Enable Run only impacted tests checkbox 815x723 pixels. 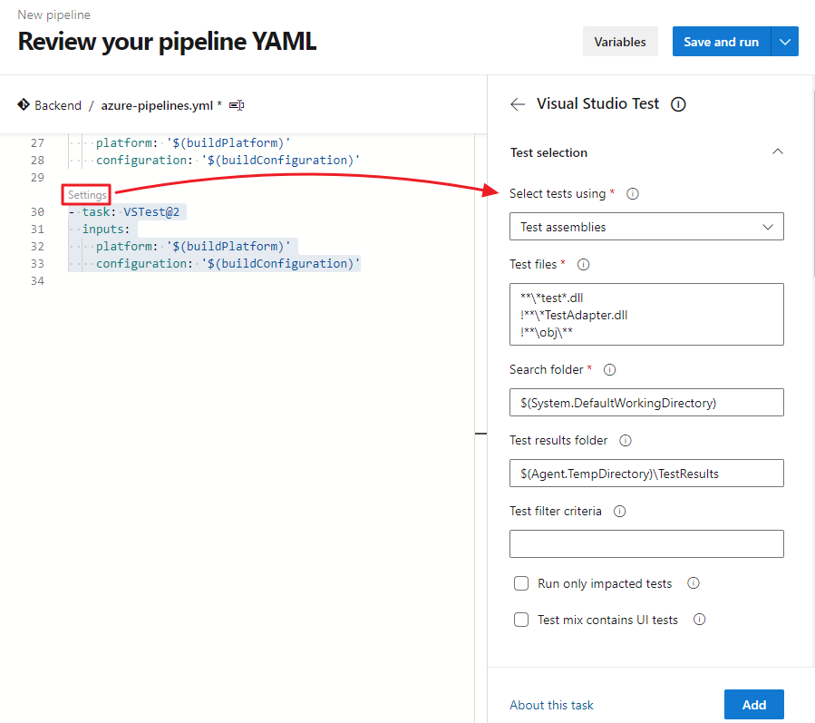coord(521,583)
